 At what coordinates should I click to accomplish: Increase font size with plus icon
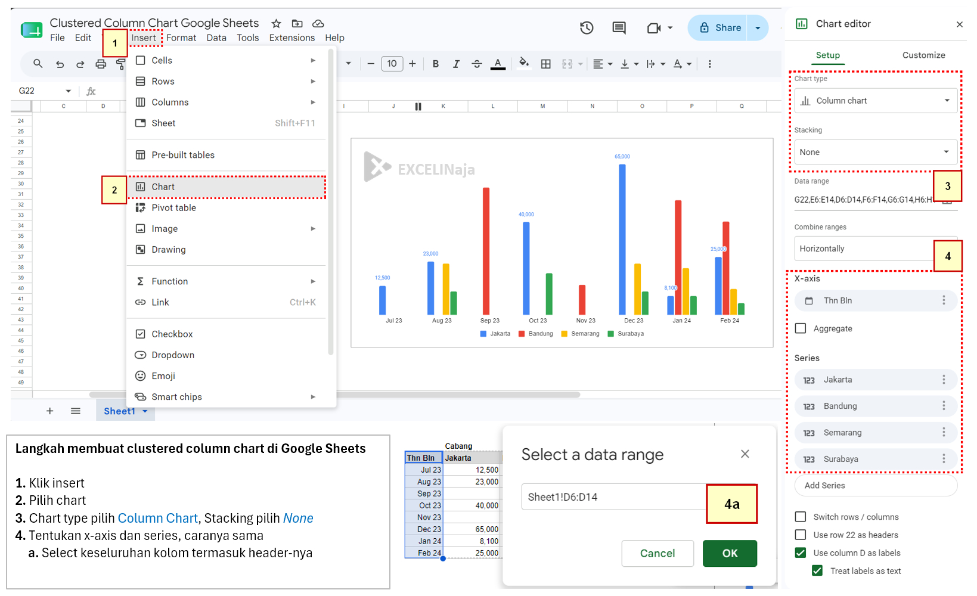point(412,64)
